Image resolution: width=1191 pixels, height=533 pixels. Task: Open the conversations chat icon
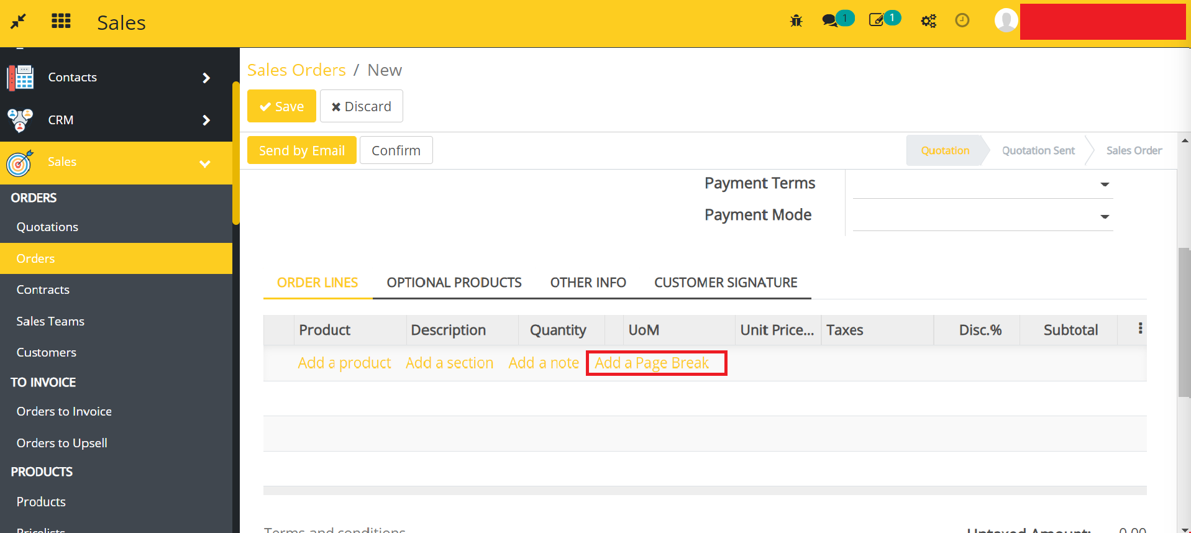point(830,20)
